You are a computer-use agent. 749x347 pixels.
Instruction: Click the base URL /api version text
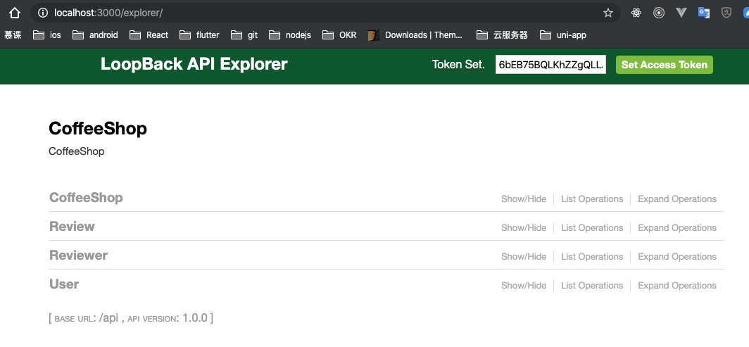point(131,318)
